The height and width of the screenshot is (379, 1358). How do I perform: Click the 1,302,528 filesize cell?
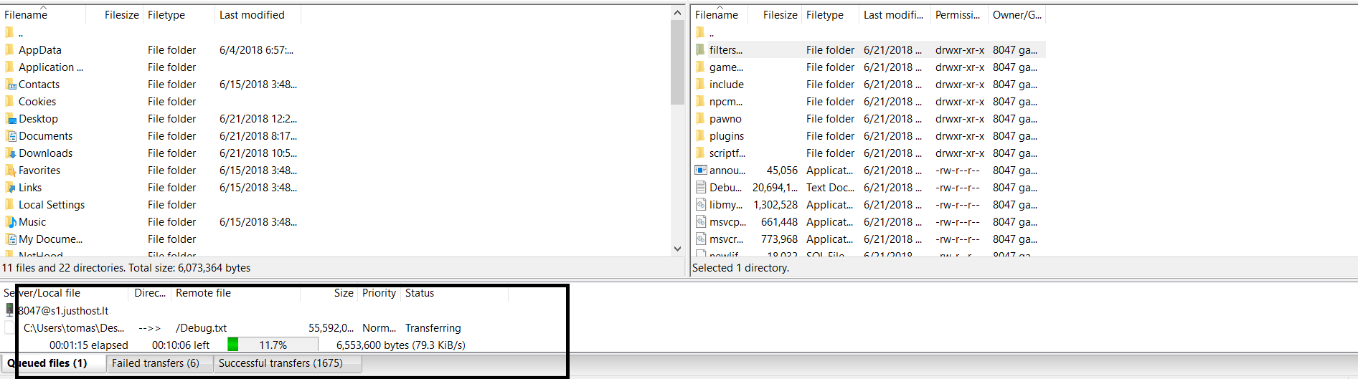pyautogui.click(x=775, y=204)
